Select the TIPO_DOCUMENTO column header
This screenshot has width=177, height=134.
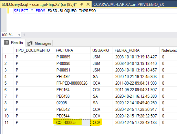(33, 50)
